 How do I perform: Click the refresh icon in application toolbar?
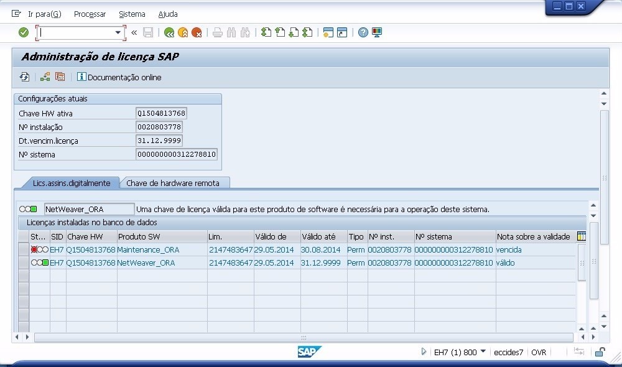pos(25,77)
